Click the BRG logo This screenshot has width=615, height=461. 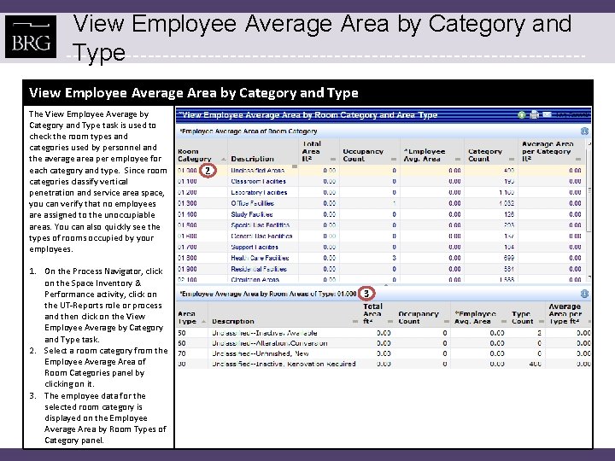[31, 37]
